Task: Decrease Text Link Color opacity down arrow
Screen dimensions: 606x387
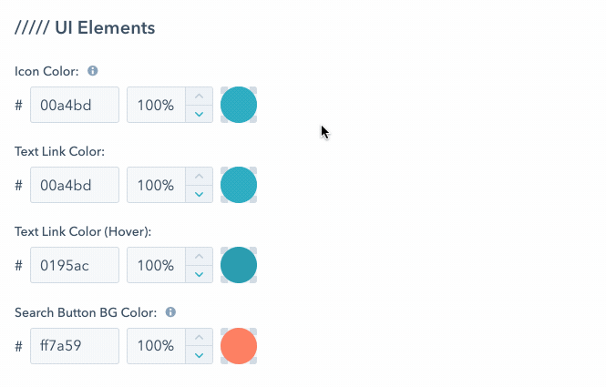Action: (199, 194)
